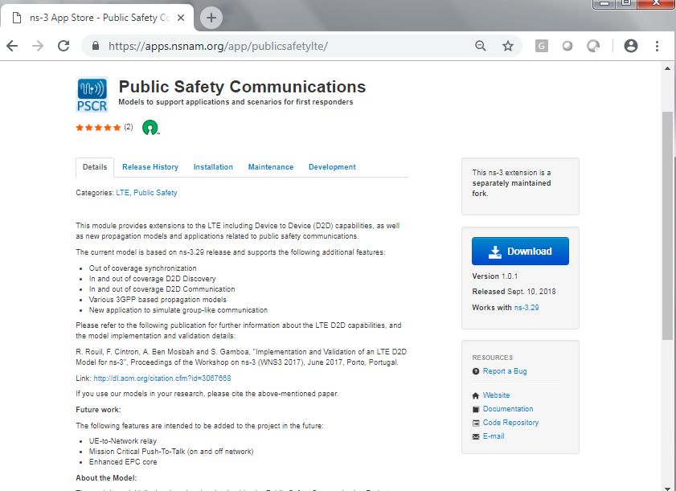The height and width of the screenshot is (491, 676).
Task: Open the green open source license badge
Action: pos(150,128)
